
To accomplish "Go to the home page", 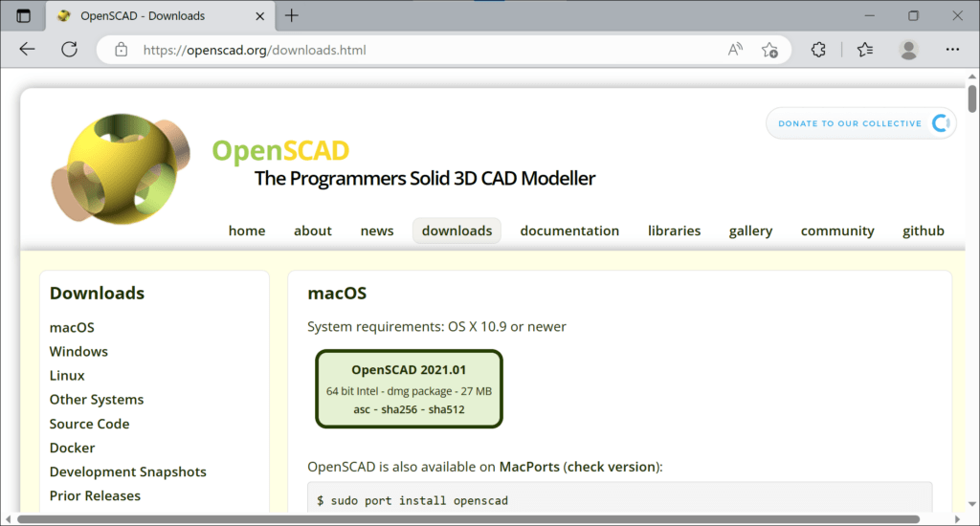I will tap(247, 230).
